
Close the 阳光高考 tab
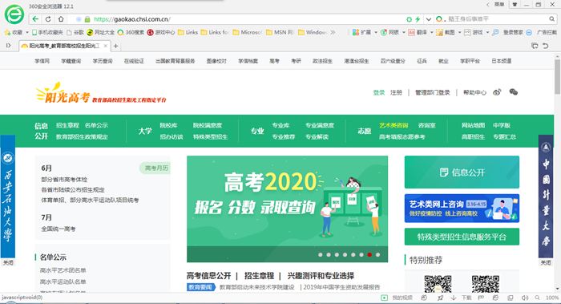pos(106,46)
